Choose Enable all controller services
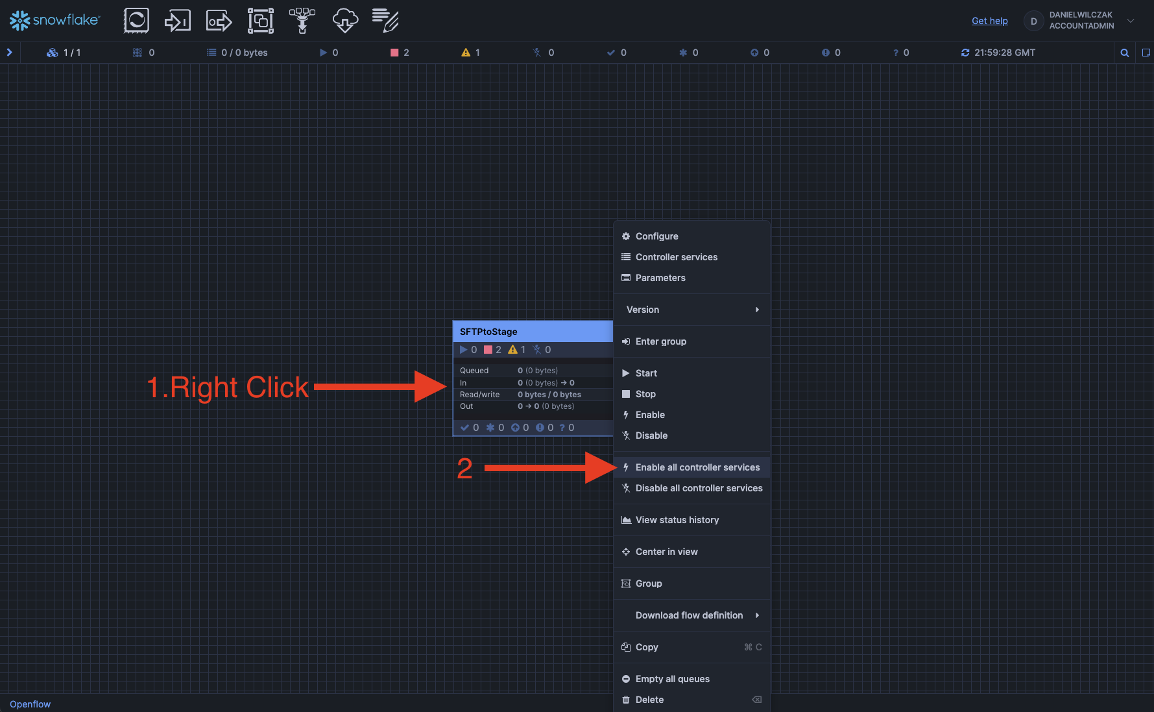This screenshot has height=712, width=1154. (x=697, y=467)
